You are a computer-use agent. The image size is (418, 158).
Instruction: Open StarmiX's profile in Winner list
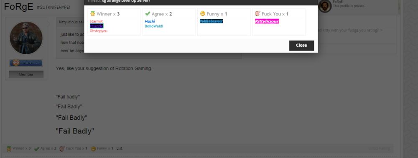click(x=96, y=21)
